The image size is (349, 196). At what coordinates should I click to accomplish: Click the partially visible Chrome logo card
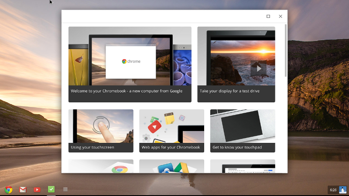click(x=101, y=166)
